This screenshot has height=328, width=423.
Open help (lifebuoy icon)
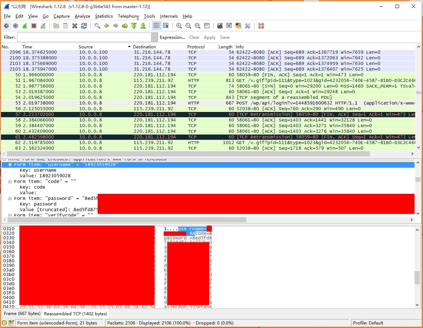(261, 26)
